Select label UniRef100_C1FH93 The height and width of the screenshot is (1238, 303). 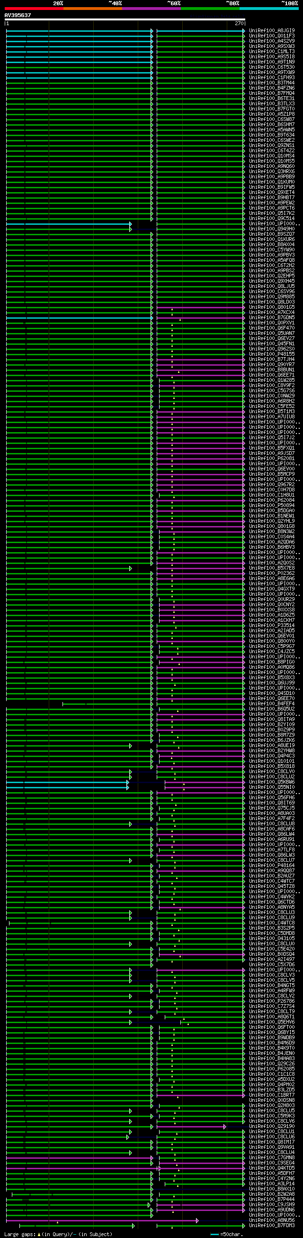(x=272, y=77)
